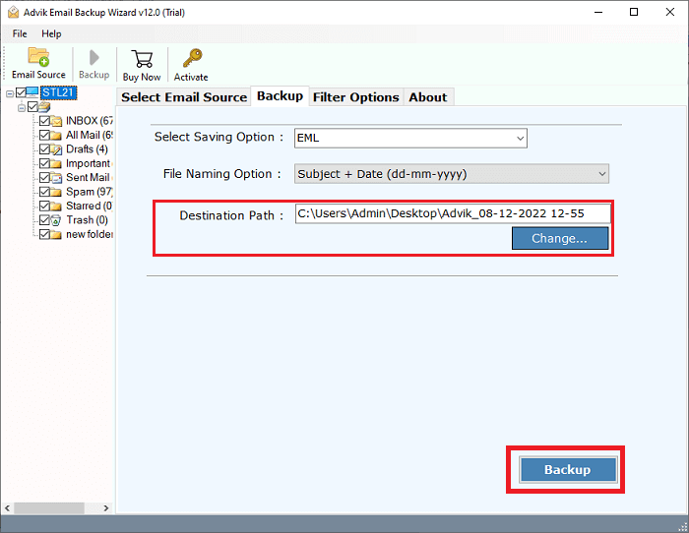Open the File Naming Option dropdown

click(451, 174)
